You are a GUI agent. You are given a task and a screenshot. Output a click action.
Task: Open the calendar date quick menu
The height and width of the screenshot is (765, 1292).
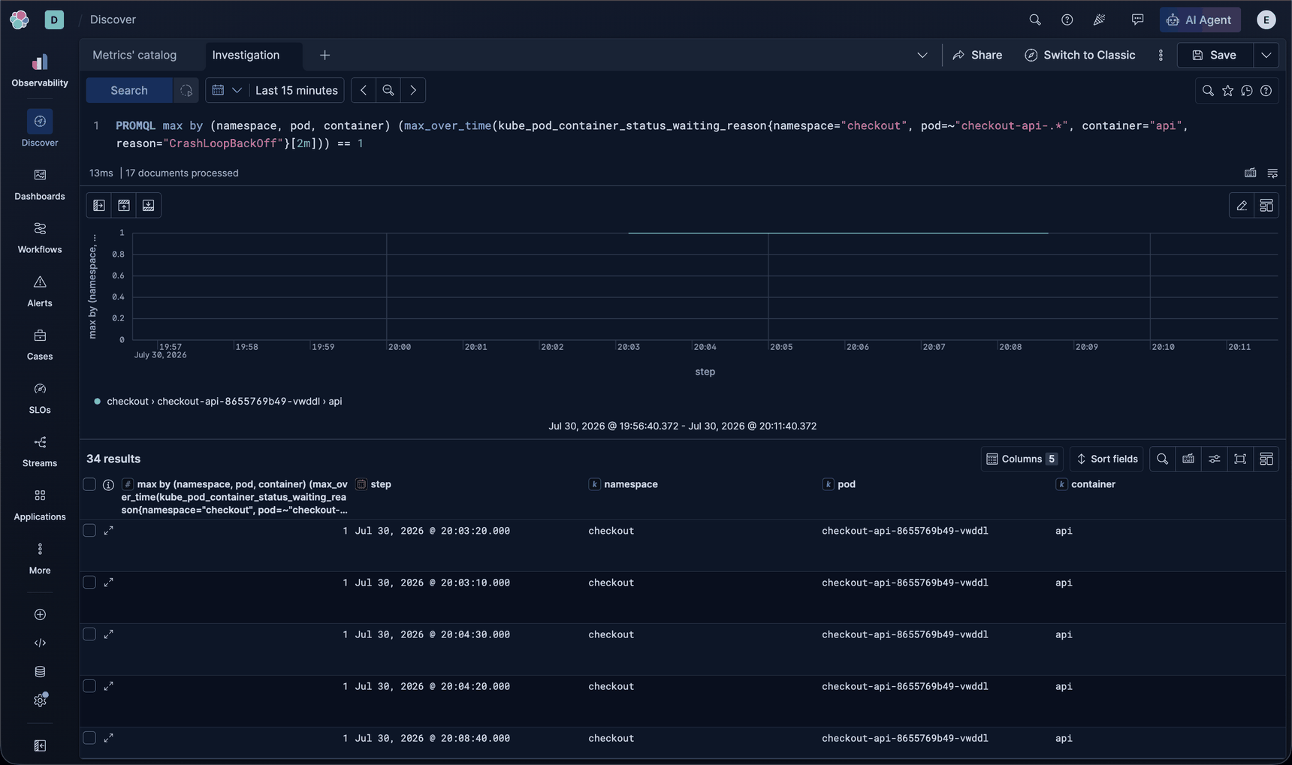tap(227, 90)
